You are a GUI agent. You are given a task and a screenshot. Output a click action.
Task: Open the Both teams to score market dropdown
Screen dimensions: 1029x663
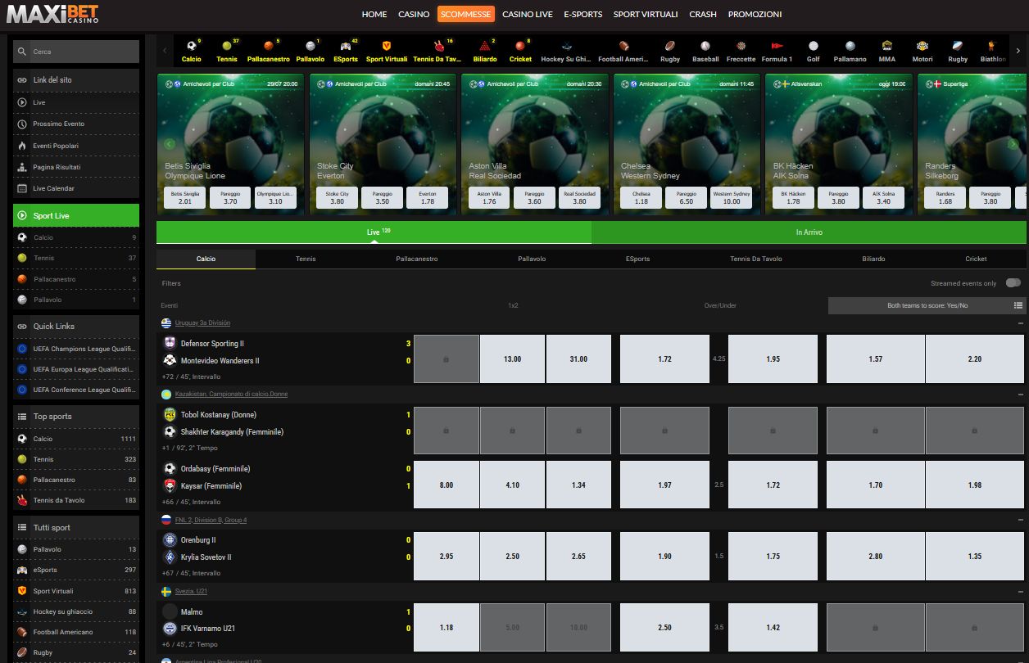click(x=927, y=305)
